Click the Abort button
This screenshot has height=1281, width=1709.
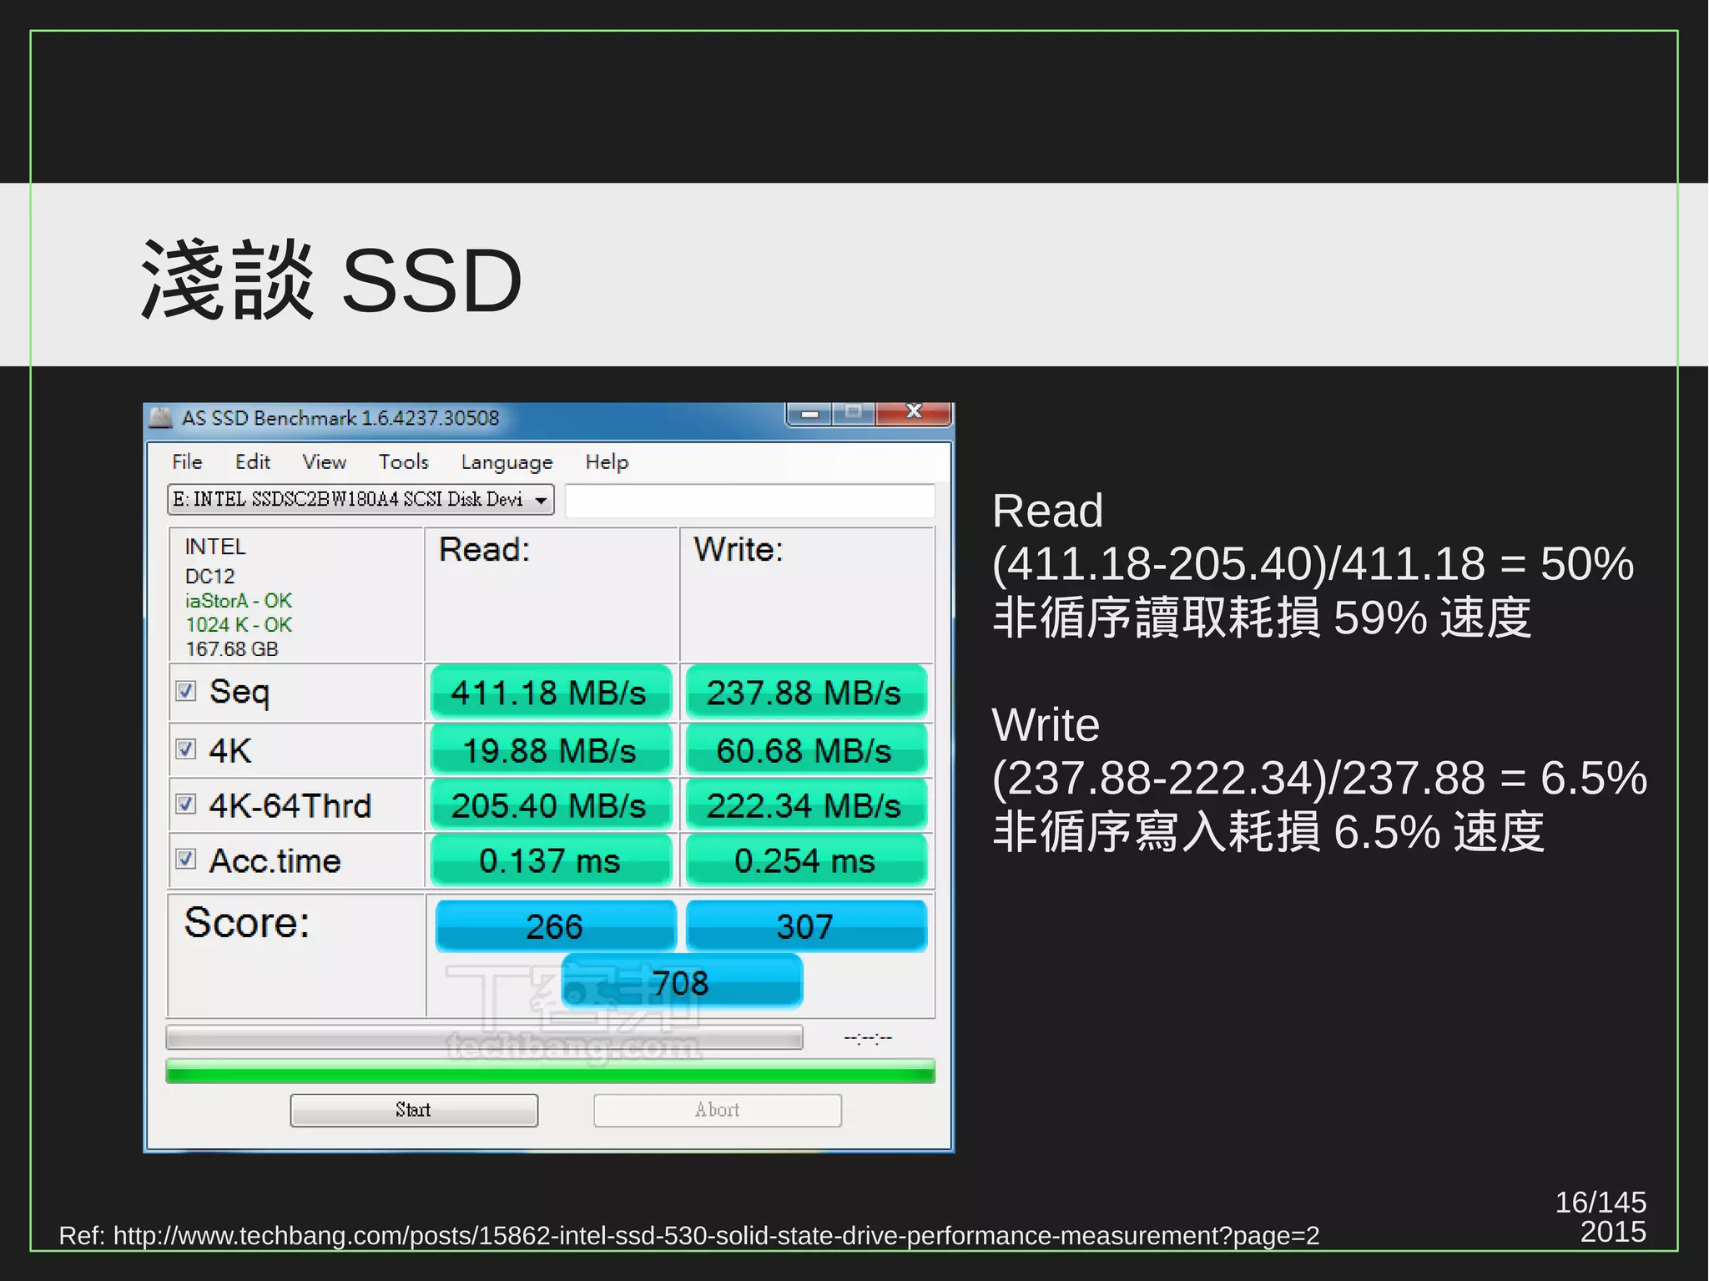pos(718,1110)
